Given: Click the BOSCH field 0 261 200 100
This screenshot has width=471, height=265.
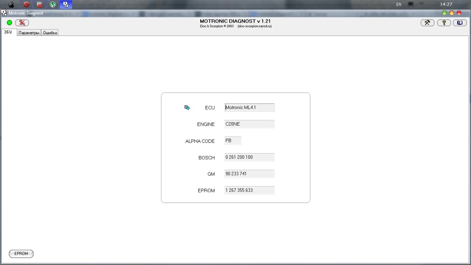Looking at the screenshot, I should (x=249, y=157).
